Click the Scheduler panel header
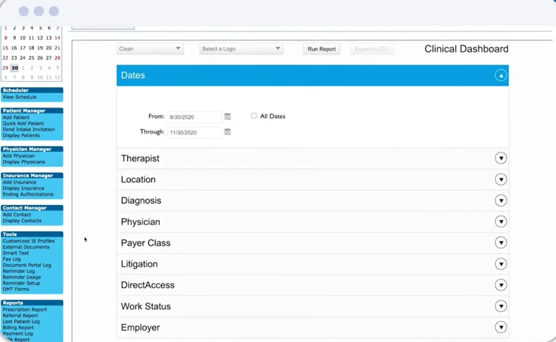Image resolution: width=556 pixels, height=342 pixels. coord(32,90)
